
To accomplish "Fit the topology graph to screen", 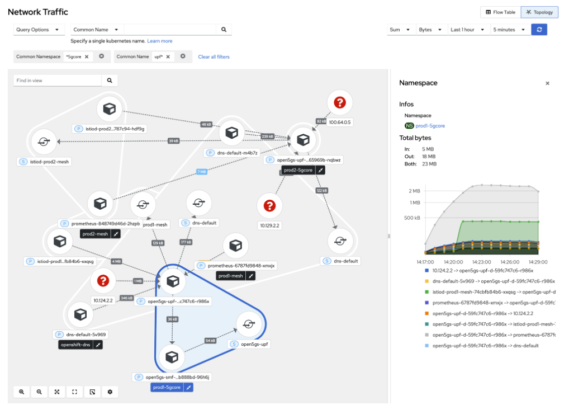I will coord(57,392).
